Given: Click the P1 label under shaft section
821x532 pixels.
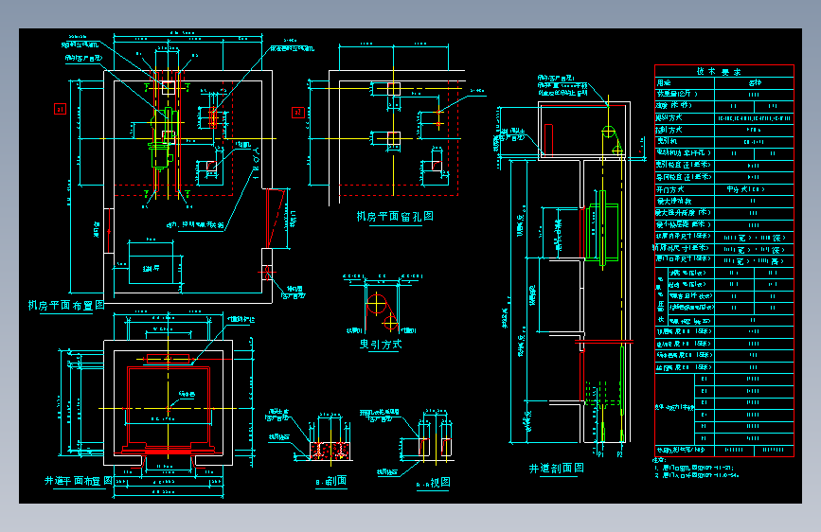Looking at the screenshot, I should pos(600,454).
